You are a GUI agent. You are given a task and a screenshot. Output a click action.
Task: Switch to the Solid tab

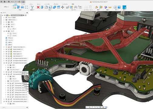[15, 4]
